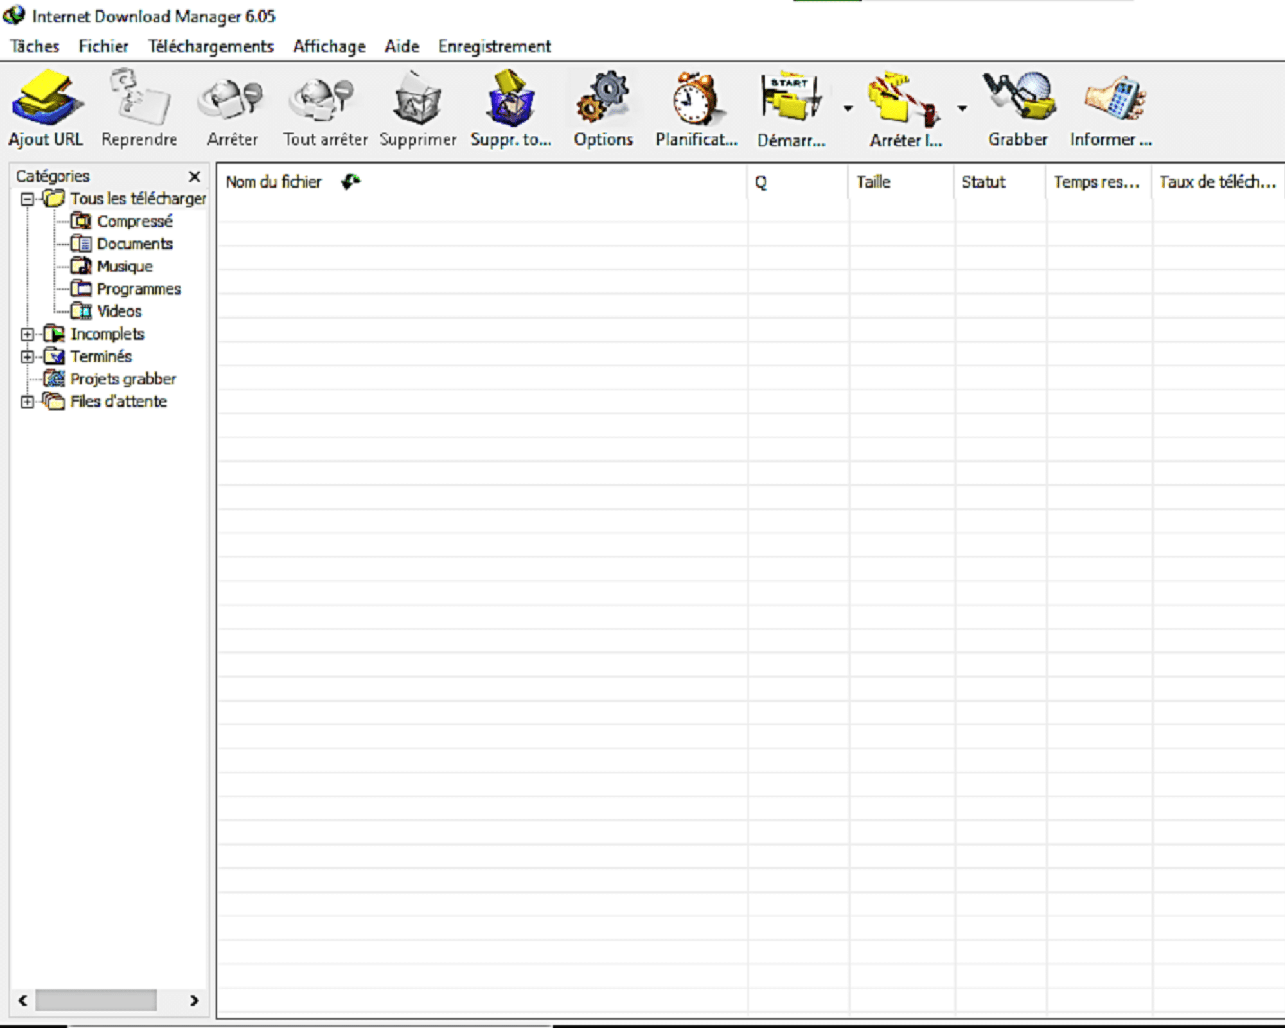
Task: Expand the Incomplets tree node
Action: point(27,334)
